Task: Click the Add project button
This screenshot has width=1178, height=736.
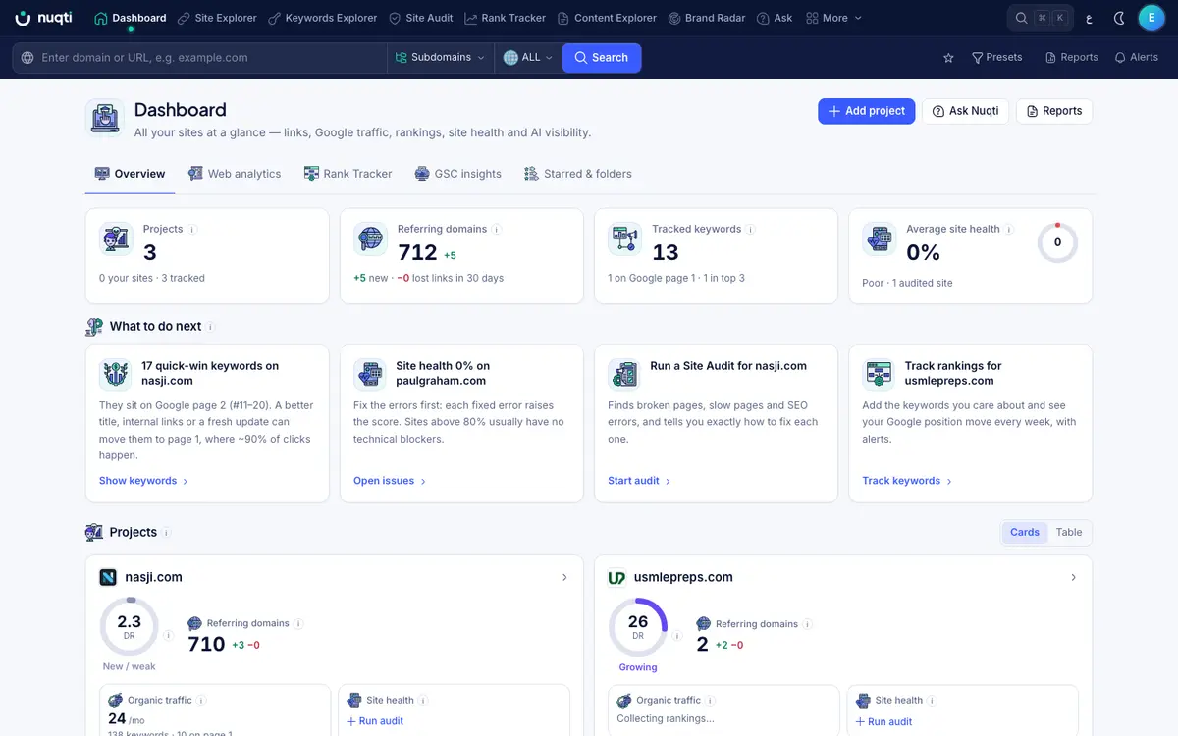Action: (867, 111)
